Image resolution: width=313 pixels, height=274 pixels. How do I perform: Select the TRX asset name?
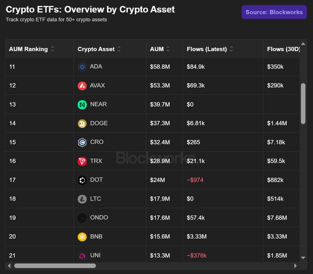click(96, 161)
